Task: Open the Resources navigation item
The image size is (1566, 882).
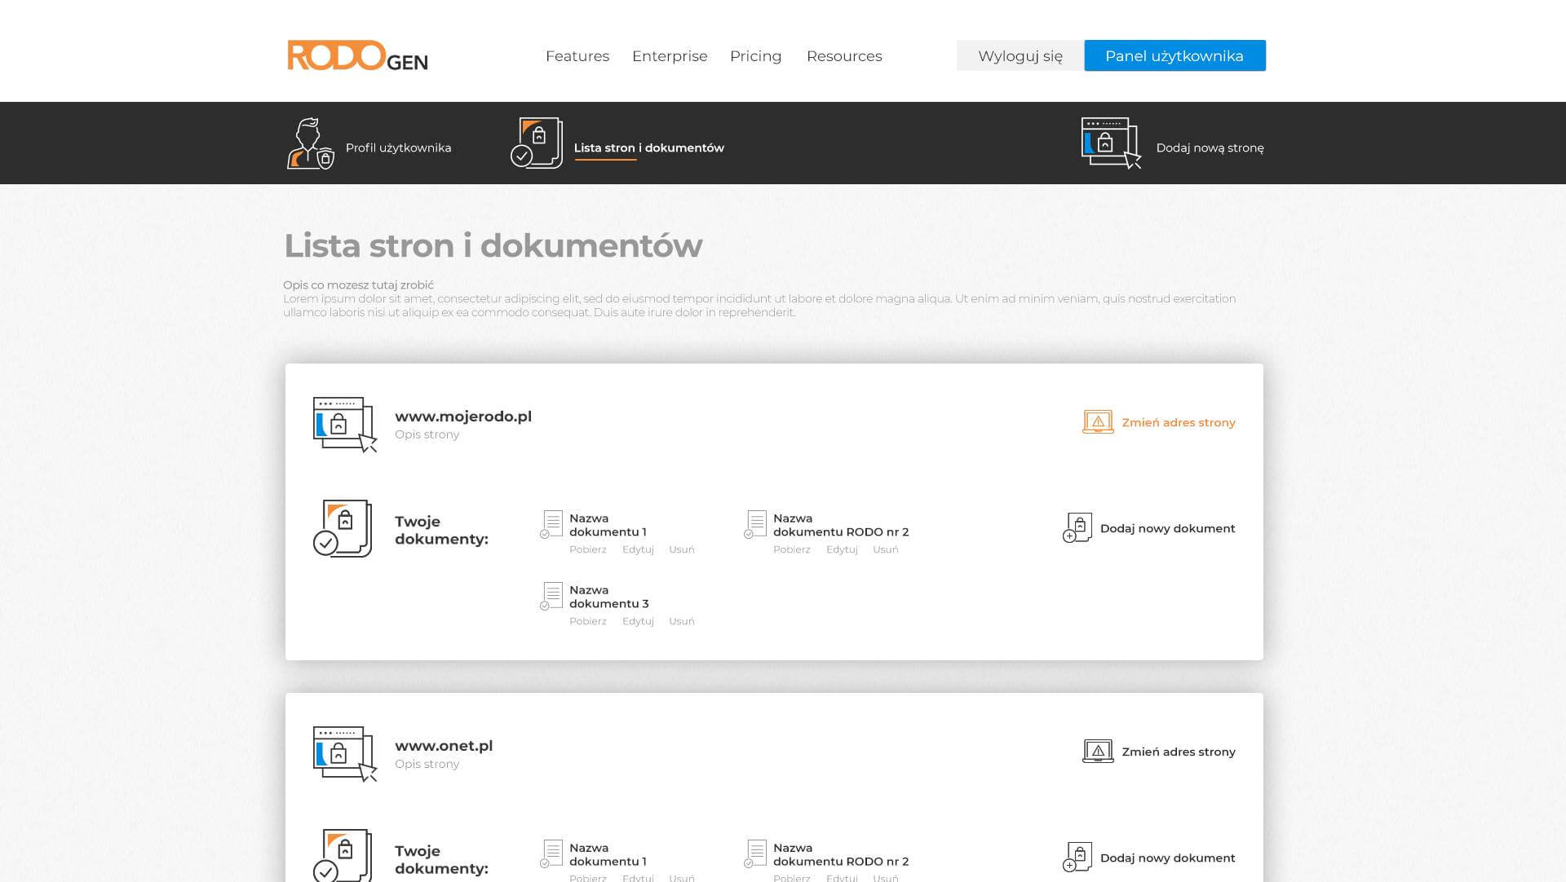Action: (844, 56)
